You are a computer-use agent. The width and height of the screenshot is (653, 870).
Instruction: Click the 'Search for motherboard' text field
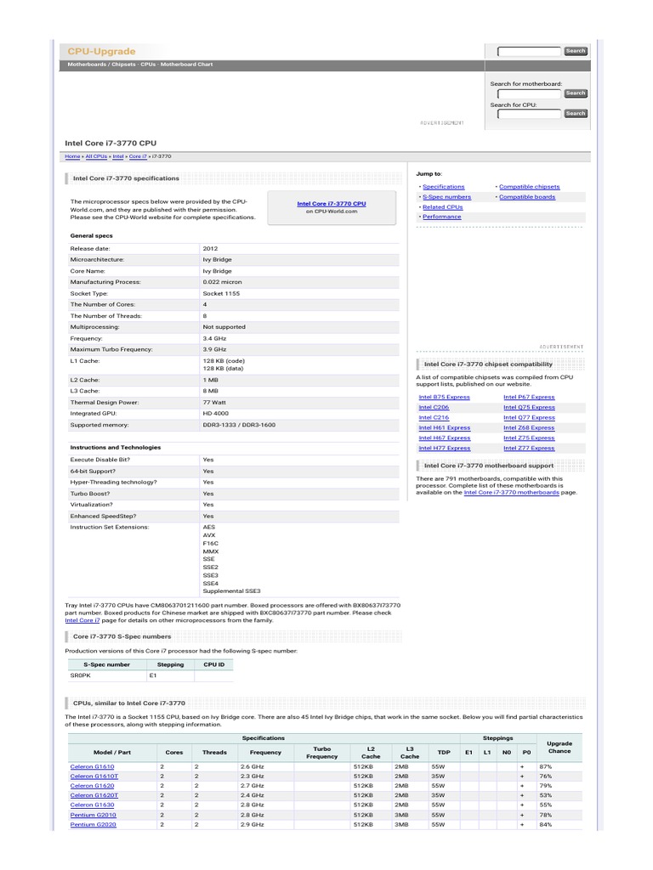tap(529, 93)
